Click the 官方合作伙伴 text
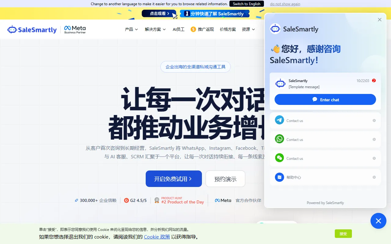This screenshot has width=391, height=244. pos(248,200)
